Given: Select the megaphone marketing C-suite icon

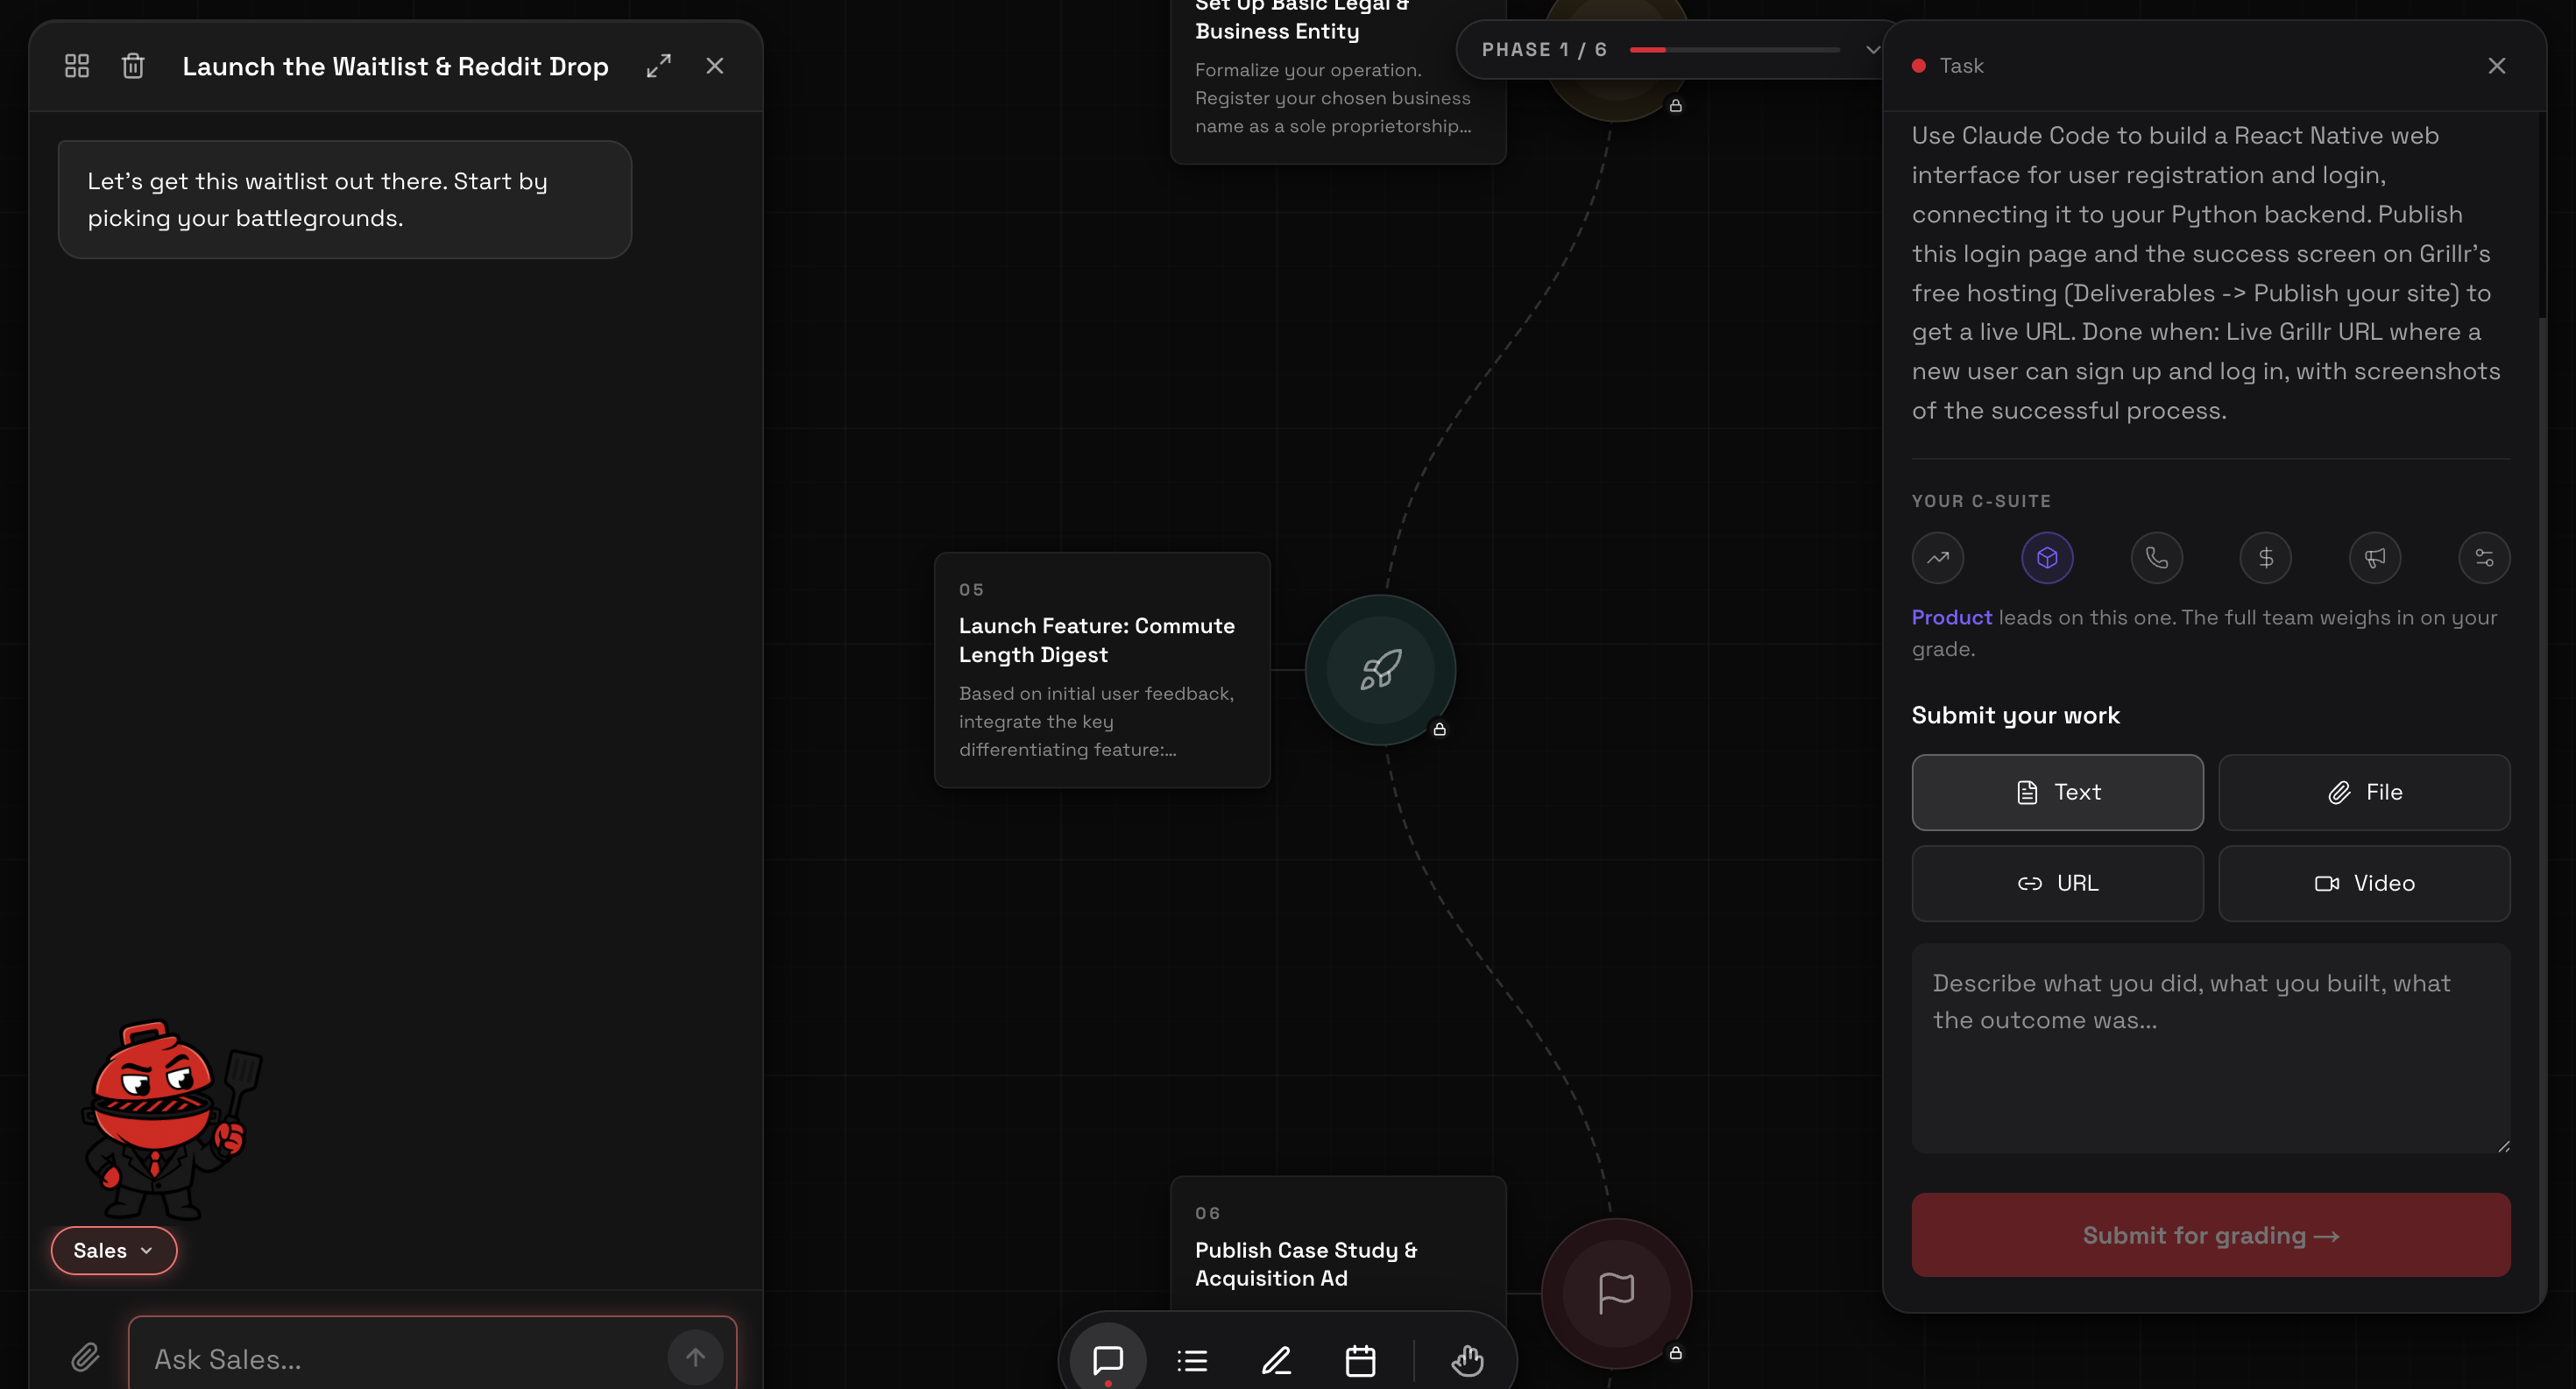Looking at the screenshot, I should 2375,558.
